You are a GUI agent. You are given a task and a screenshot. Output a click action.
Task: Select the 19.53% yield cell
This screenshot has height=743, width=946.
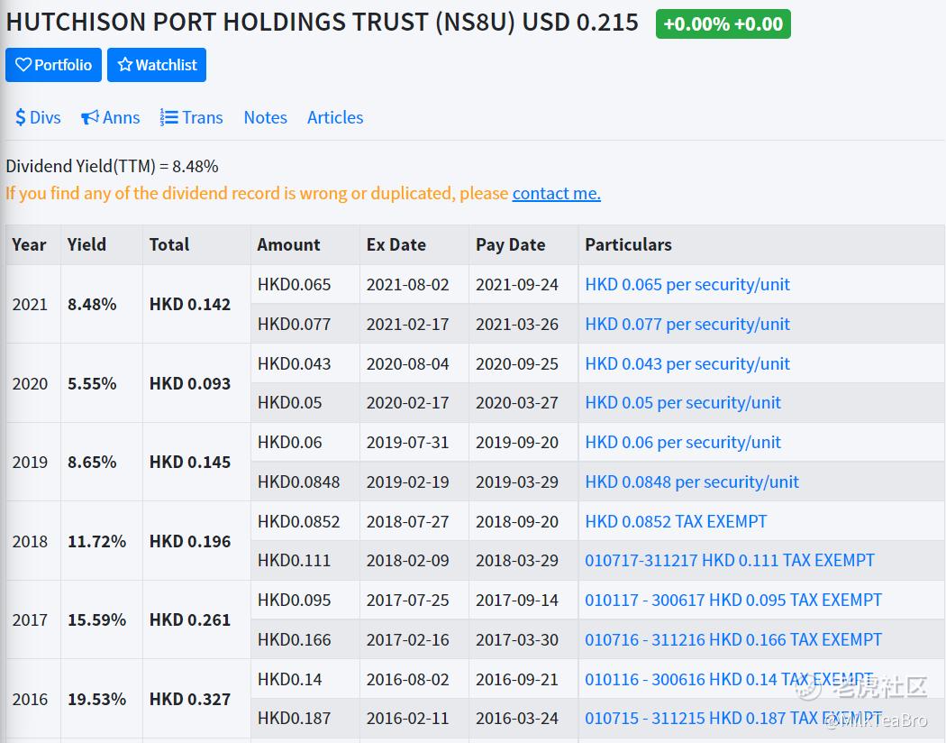click(x=101, y=699)
